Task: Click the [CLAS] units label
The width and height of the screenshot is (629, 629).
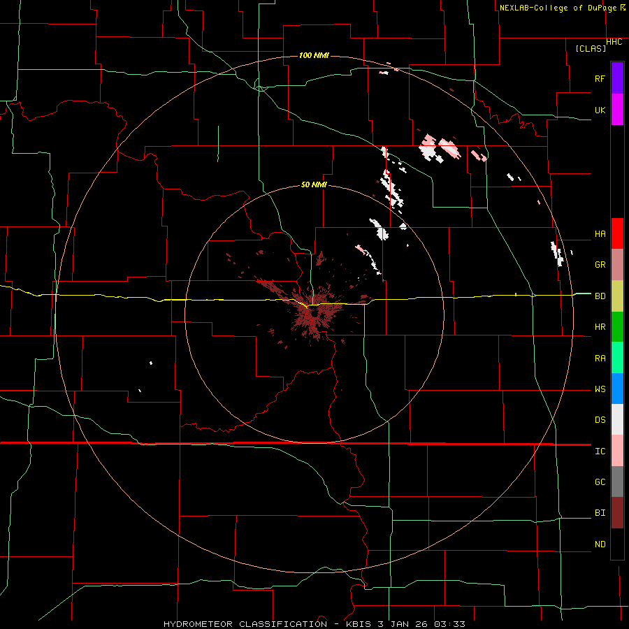Action: click(x=591, y=48)
